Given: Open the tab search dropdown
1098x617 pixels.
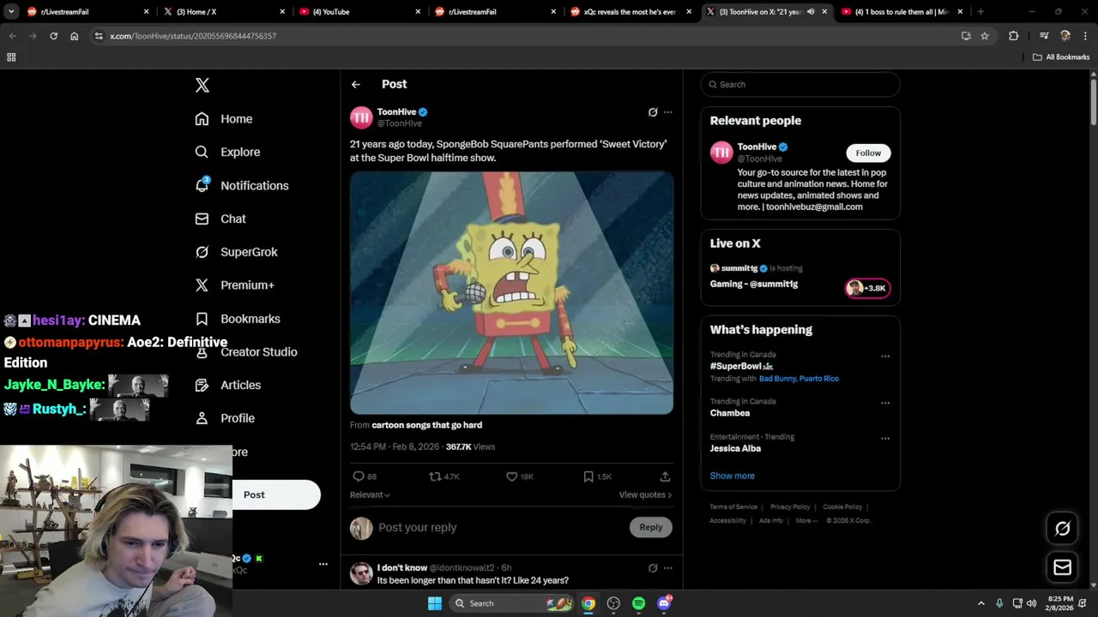Looking at the screenshot, I should click(x=11, y=12).
